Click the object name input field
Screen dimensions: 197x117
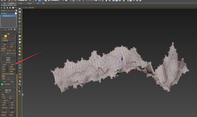[x=8, y=11]
